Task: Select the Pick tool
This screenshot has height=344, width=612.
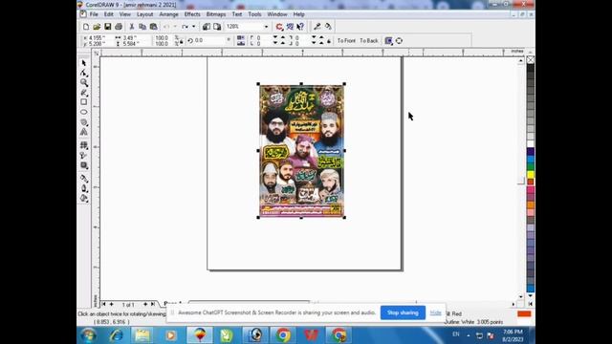Action: 84,63
